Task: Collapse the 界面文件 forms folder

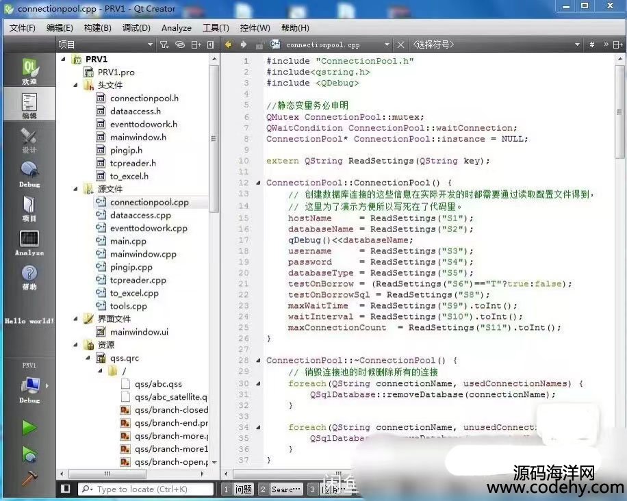Action: (75, 319)
